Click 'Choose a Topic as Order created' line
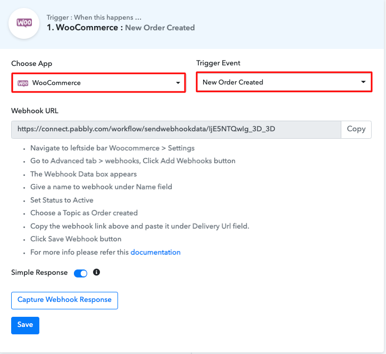The image size is (386, 354). (84, 213)
